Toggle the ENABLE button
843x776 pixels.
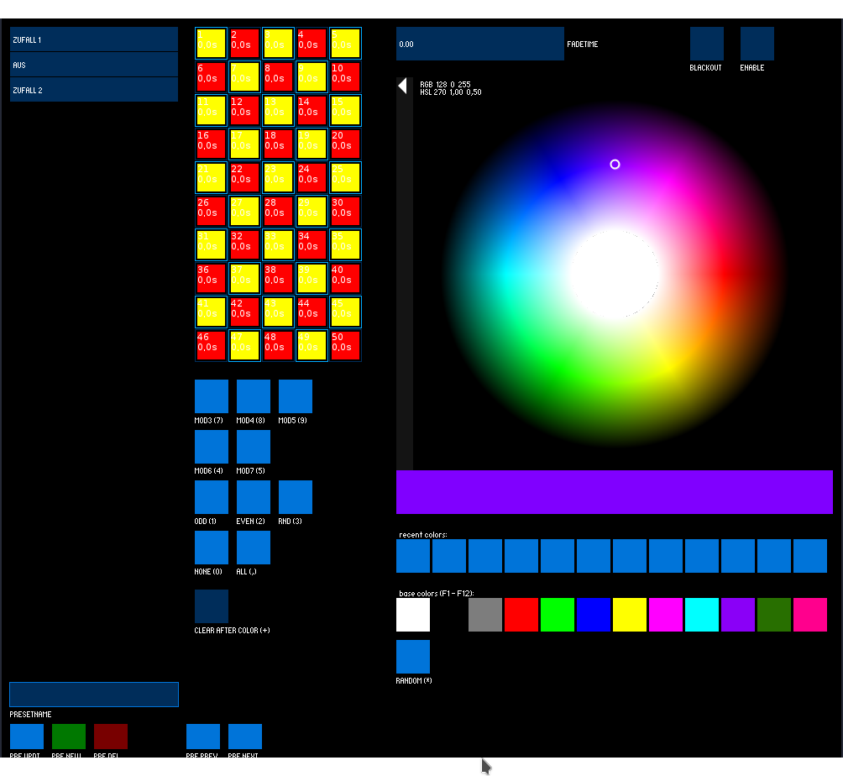click(x=757, y=44)
